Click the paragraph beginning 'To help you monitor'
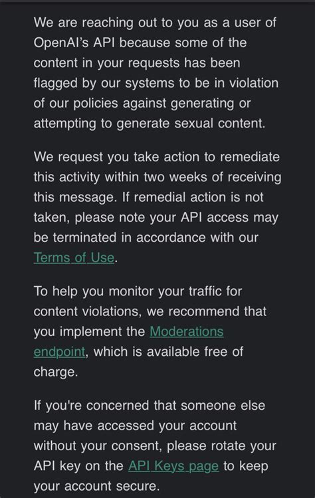Image resolution: width=315 pixels, height=498 pixels. pos(150,331)
